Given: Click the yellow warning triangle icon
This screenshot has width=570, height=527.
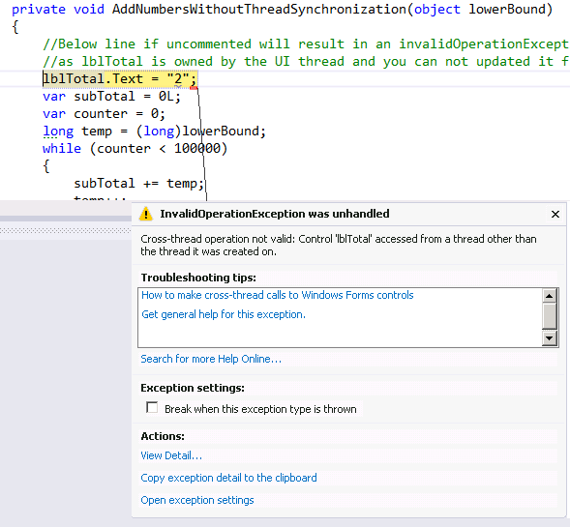Looking at the screenshot, I should tap(146, 214).
